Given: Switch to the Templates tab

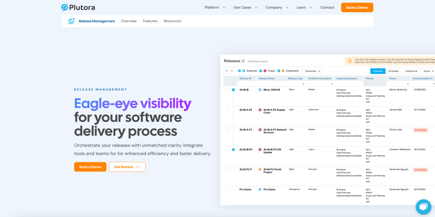Looking at the screenshot, I should [x=393, y=71].
